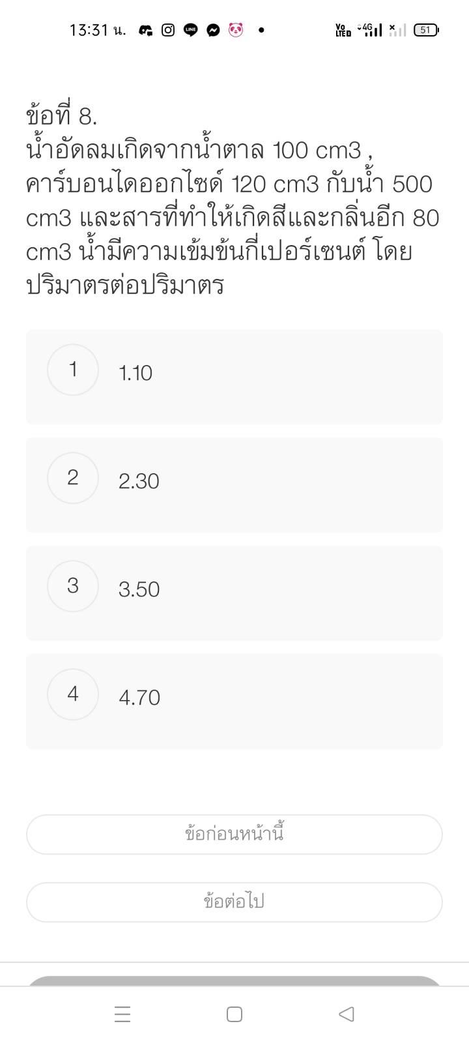Image resolution: width=469 pixels, height=1043 pixels.
Task: Tap the 3.50 answer text
Action: pos(139,589)
